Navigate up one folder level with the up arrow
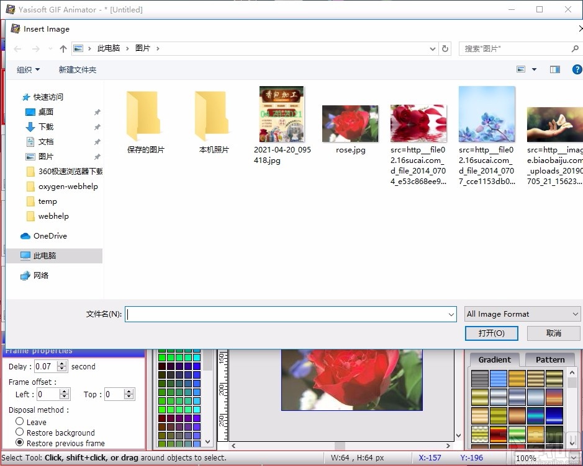 tap(63, 48)
